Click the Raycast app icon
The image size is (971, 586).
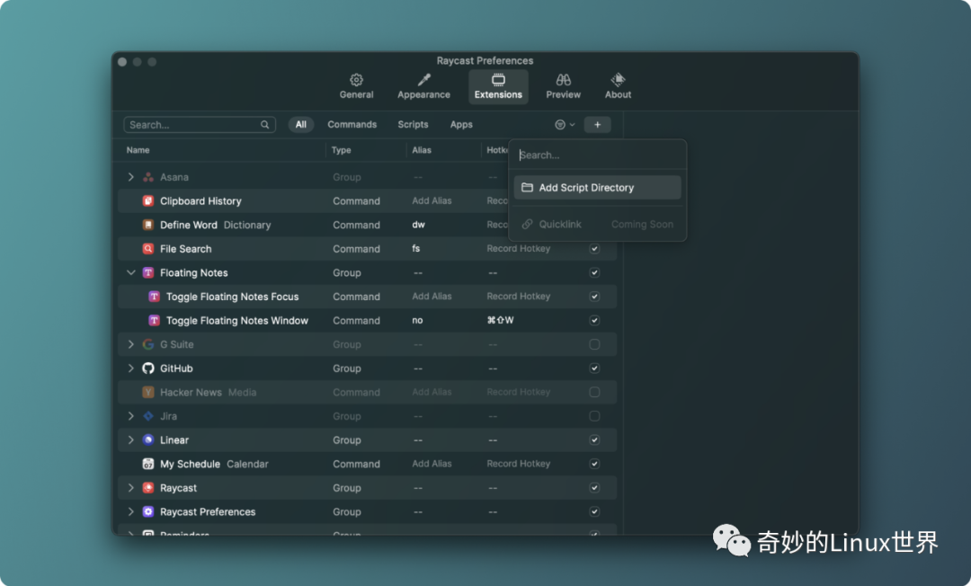pyautogui.click(x=148, y=488)
